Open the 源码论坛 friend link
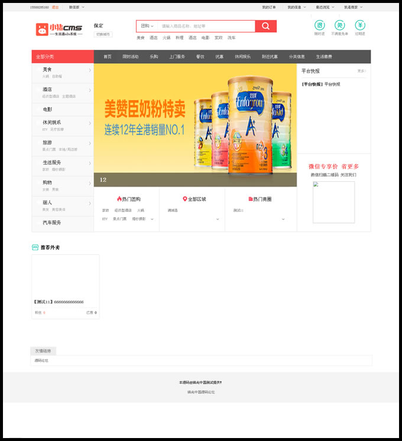Viewport: 402px width, 441px height. (41, 361)
